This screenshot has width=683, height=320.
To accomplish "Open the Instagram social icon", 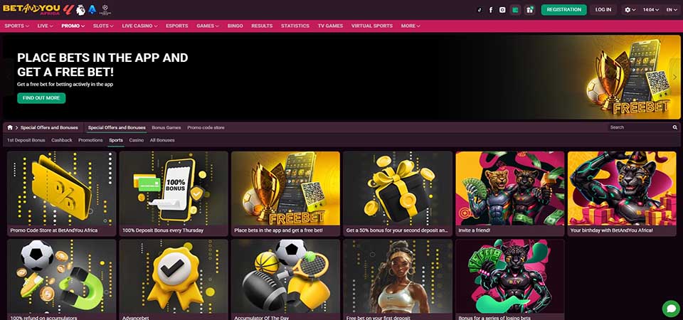I will [x=502, y=9].
